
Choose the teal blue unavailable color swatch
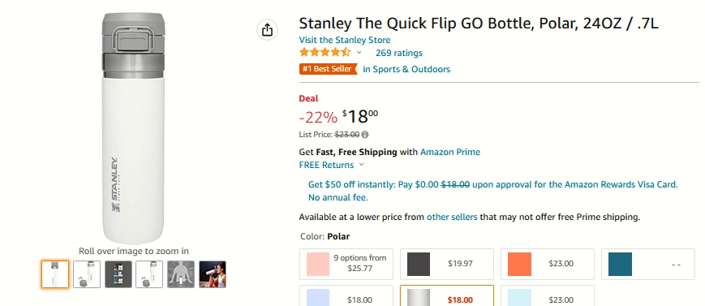(648, 264)
